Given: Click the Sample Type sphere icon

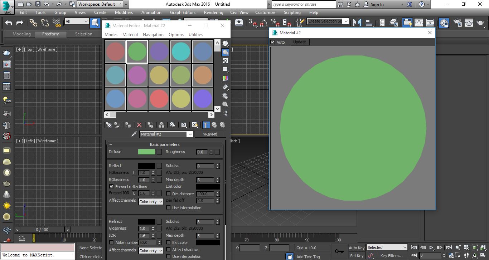Looking at the screenshot, I should pyautogui.click(x=225, y=44).
